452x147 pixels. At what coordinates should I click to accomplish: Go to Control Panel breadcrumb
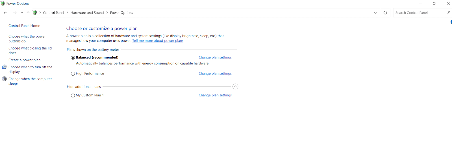pyautogui.click(x=53, y=13)
